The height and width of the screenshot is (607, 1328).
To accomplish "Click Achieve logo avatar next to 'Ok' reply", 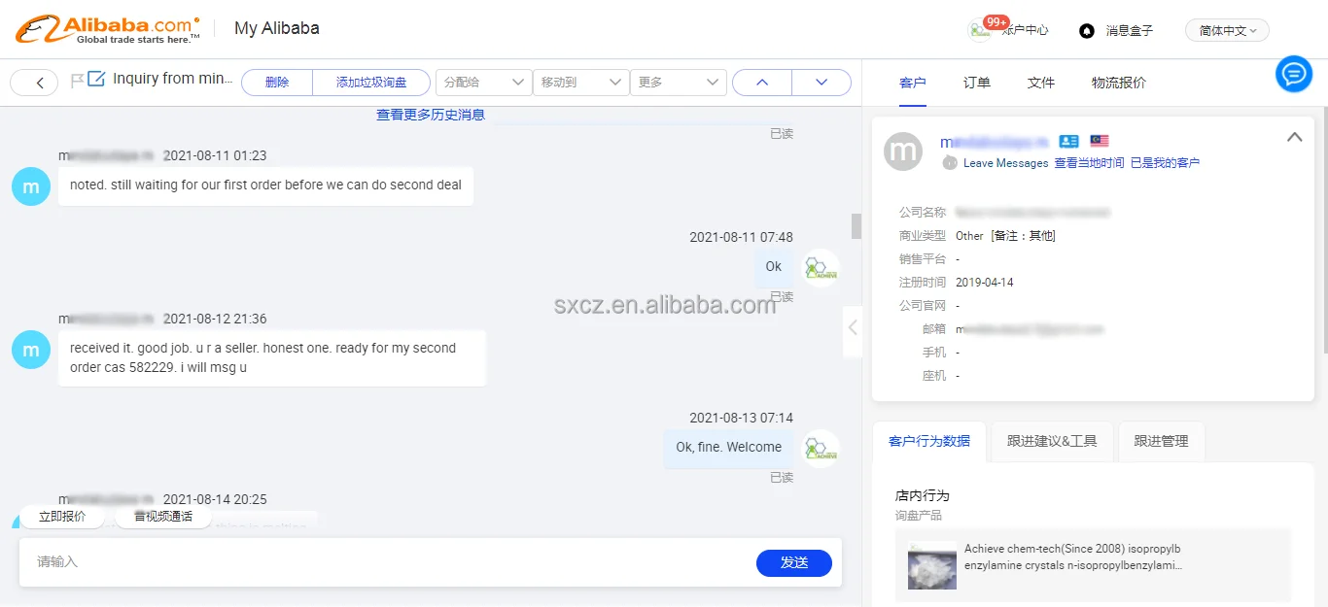I will pyautogui.click(x=821, y=268).
